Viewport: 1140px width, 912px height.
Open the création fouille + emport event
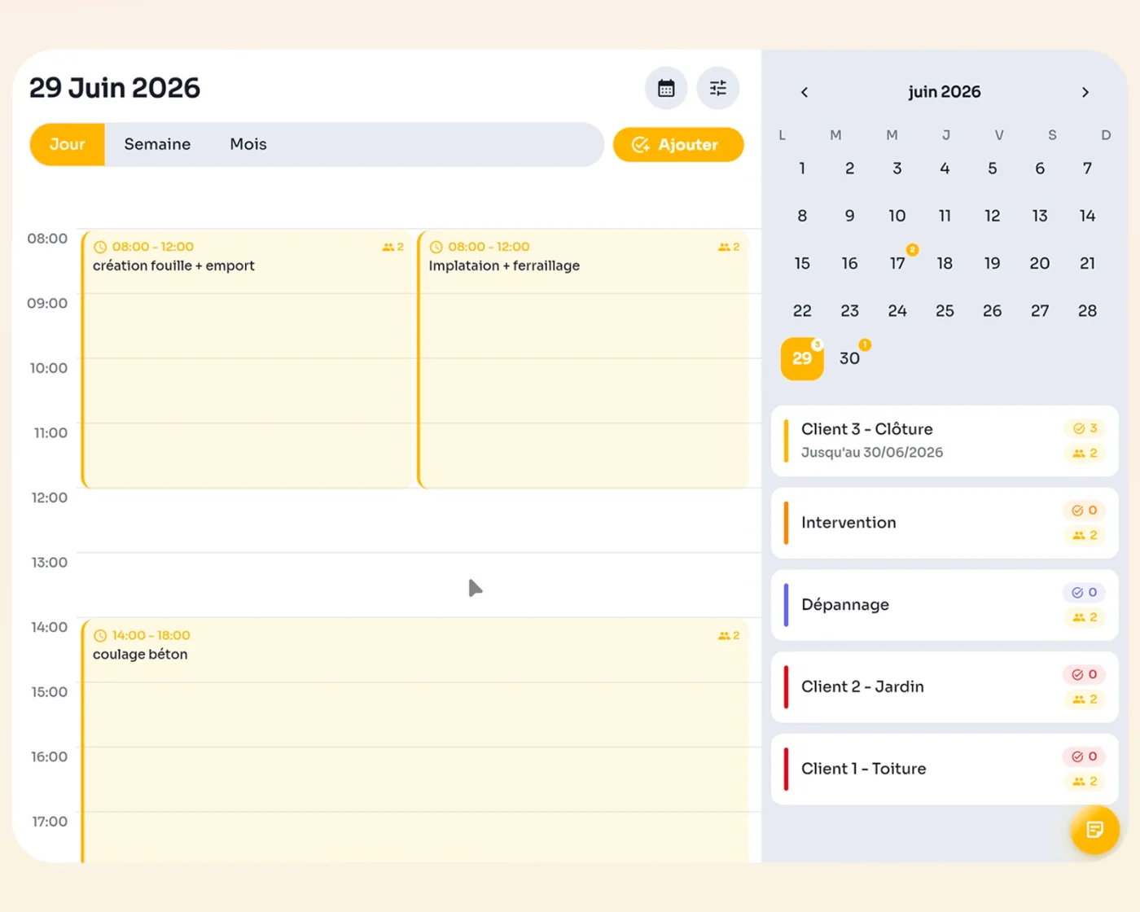(248, 359)
